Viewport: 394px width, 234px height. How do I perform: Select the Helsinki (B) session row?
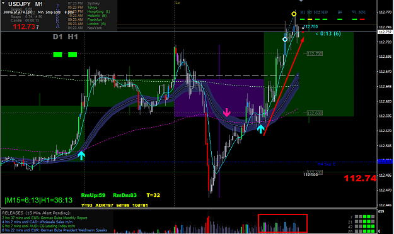pos(87,16)
